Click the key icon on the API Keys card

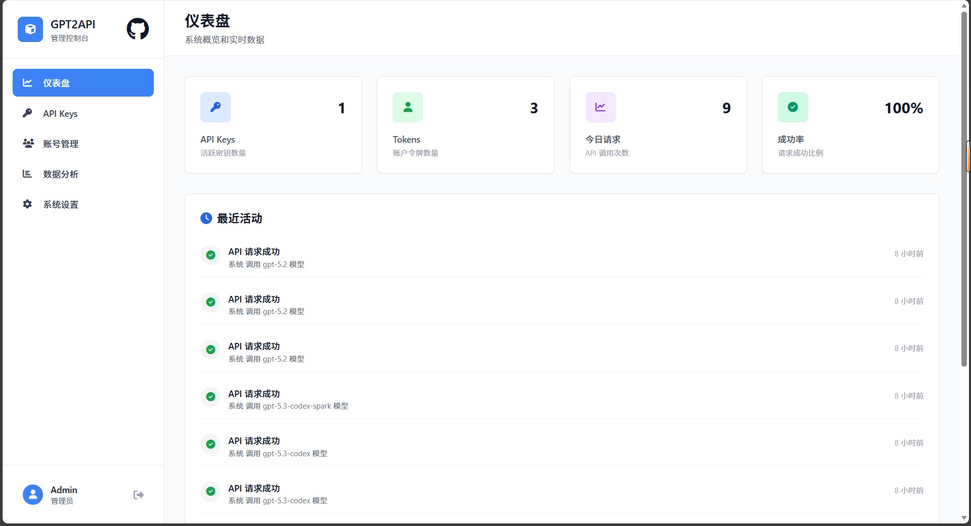click(x=215, y=107)
